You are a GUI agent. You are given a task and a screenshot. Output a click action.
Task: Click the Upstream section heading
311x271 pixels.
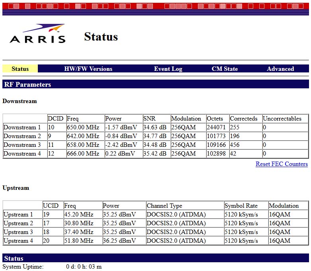[x=16, y=188]
